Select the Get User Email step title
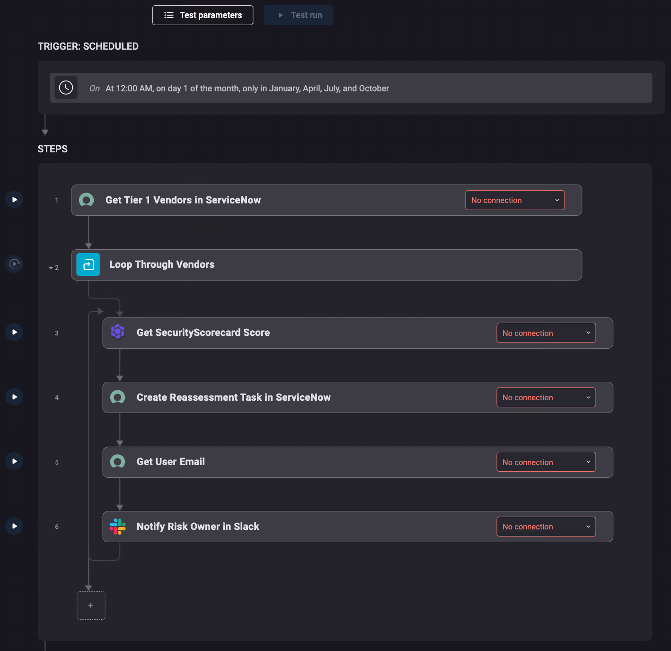The image size is (671, 651). point(171,462)
